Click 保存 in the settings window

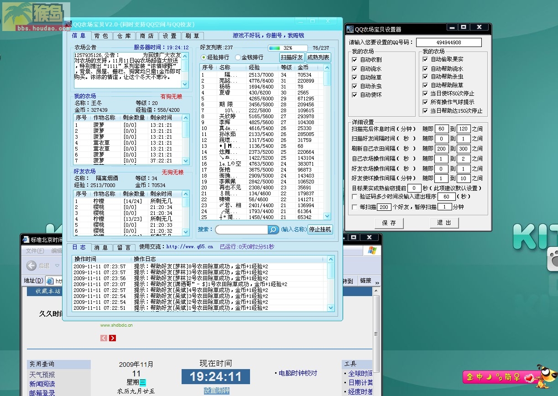tap(389, 223)
